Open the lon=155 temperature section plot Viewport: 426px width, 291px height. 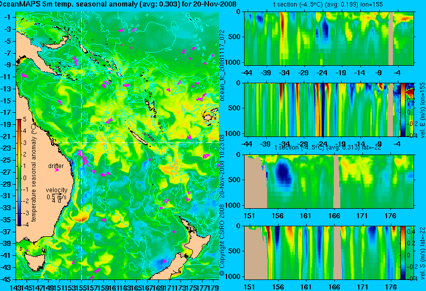(x=329, y=38)
